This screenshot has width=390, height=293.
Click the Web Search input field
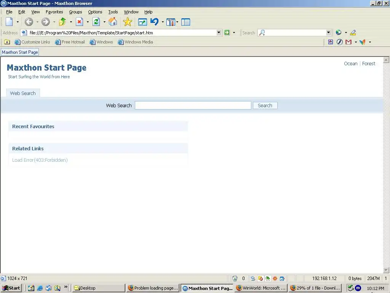[x=193, y=105]
